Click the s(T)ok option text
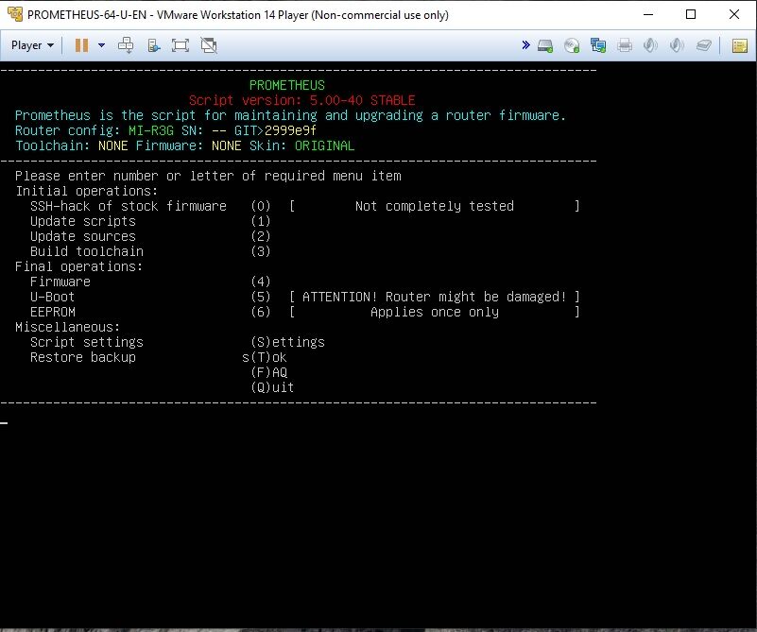 265,357
